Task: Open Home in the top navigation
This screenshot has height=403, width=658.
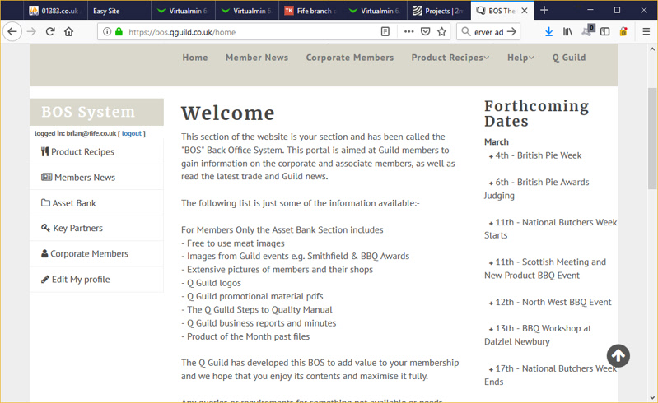Action: (x=195, y=58)
